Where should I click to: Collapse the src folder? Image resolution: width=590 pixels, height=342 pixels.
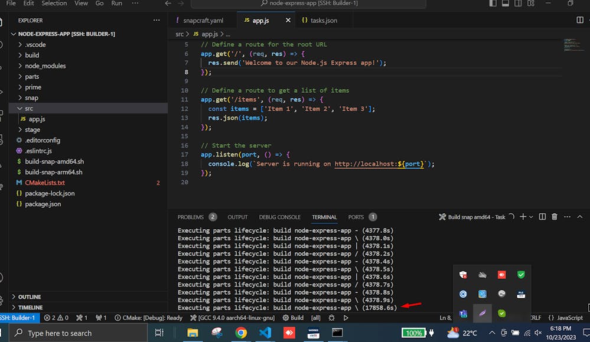(x=28, y=108)
